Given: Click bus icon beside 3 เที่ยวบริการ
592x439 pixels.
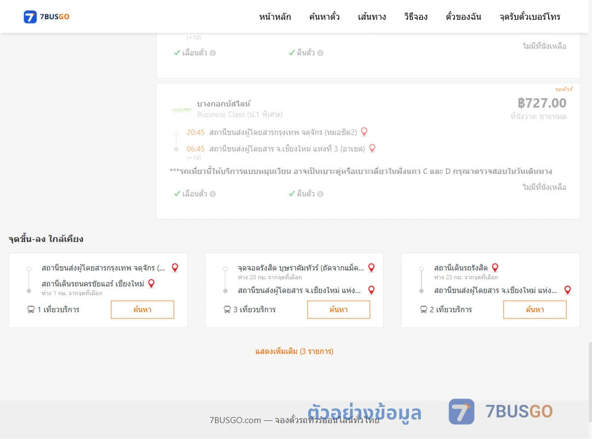Looking at the screenshot, I should tap(227, 309).
